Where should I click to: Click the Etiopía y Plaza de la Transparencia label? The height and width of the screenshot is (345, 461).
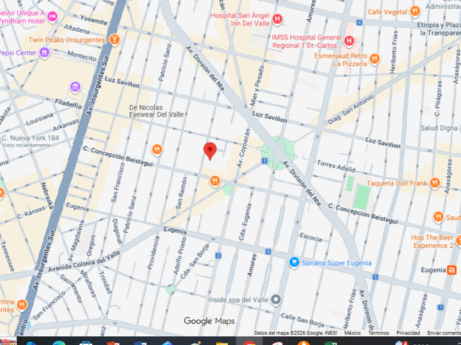(x=440, y=28)
